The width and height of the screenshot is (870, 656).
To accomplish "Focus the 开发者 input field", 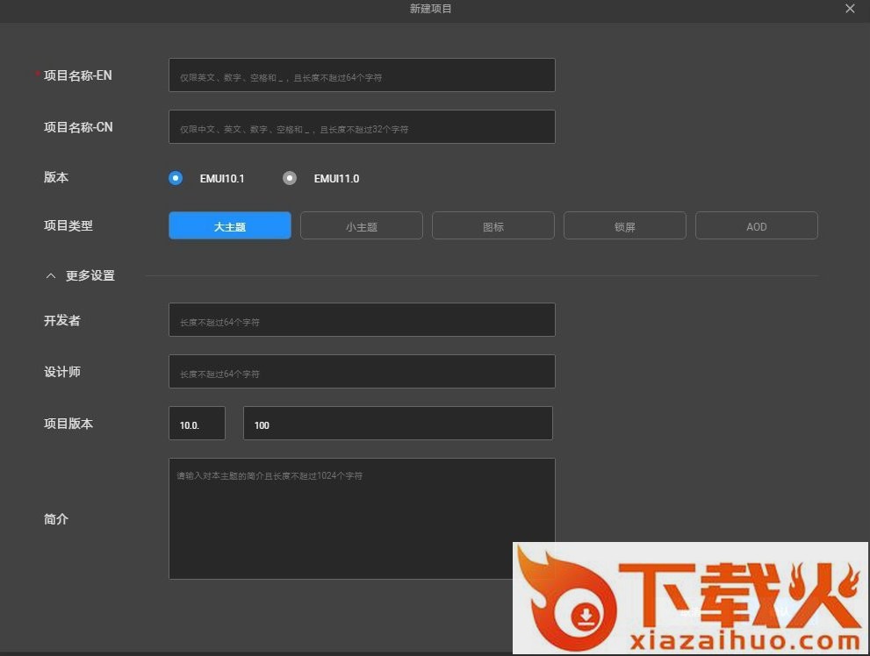I will coord(362,320).
